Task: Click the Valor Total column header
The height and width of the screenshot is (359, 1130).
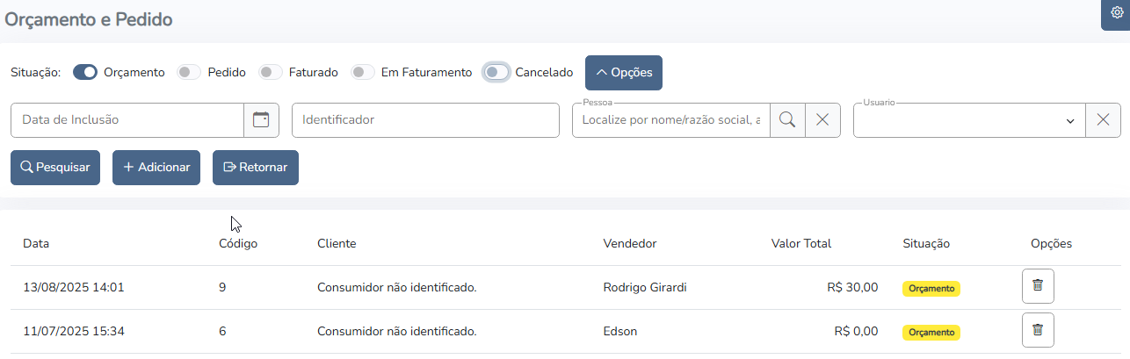Action: tap(800, 244)
